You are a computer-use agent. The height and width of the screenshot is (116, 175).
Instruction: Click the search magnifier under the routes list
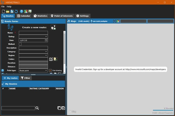37,108
